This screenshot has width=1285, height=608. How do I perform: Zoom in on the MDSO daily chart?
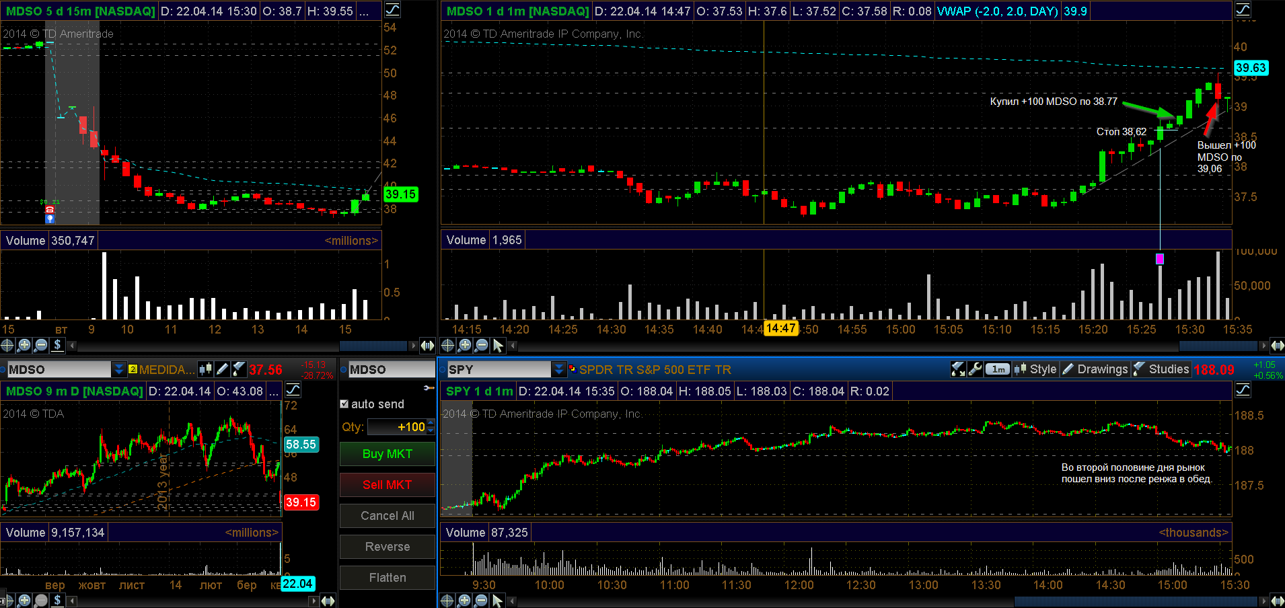[24, 600]
